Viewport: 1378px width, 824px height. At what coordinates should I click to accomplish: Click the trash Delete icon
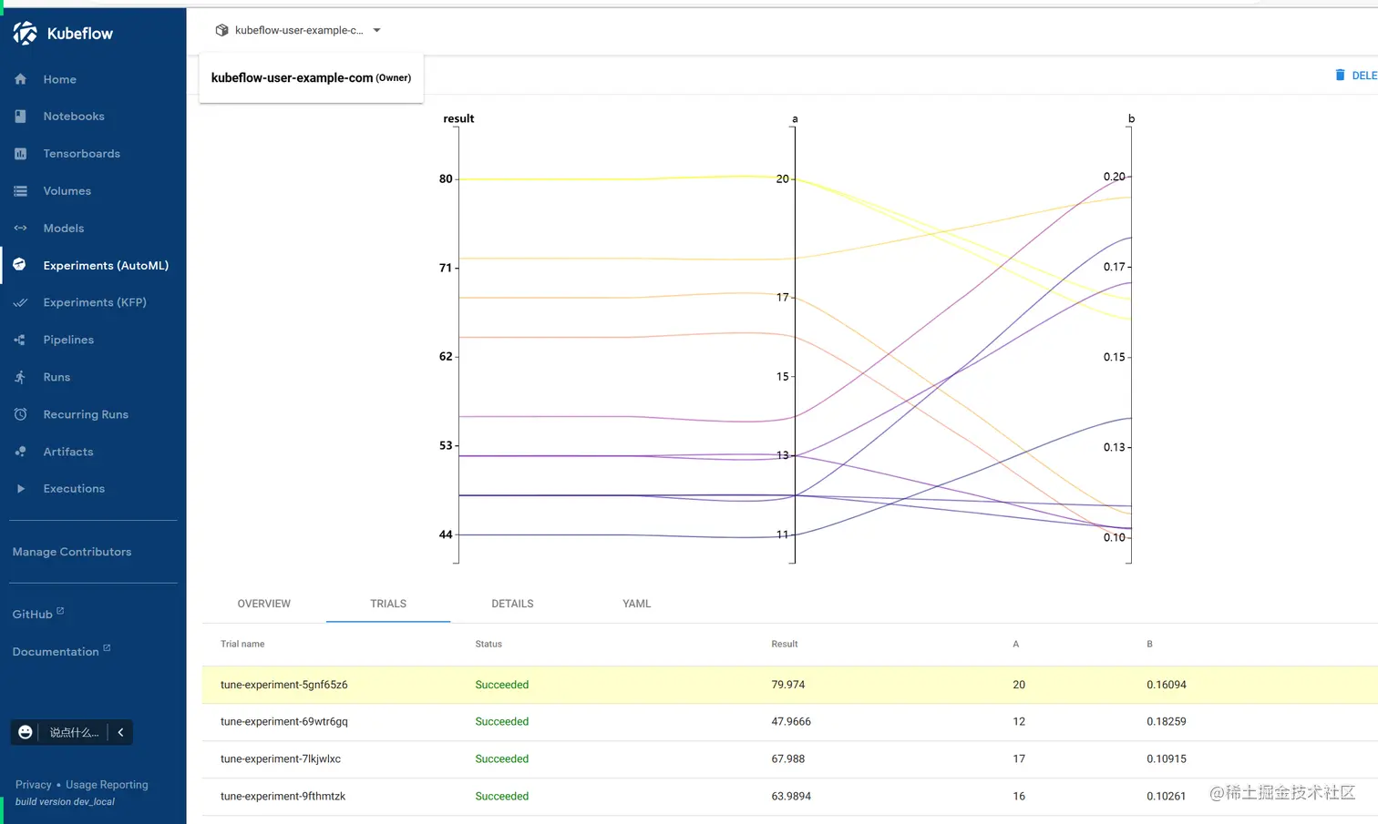1340,76
